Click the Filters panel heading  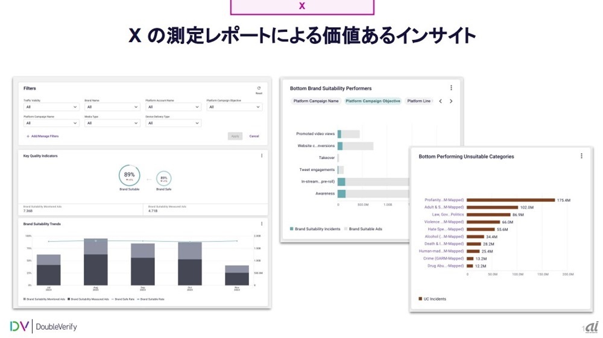(30, 89)
